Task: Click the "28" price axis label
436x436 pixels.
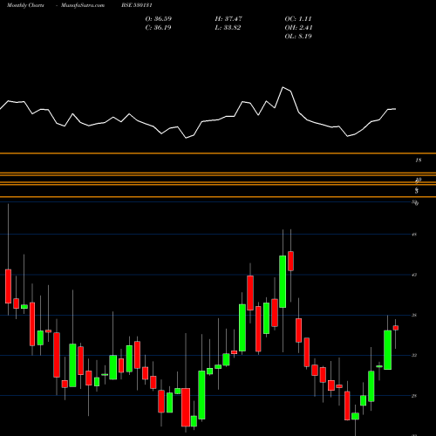Action: (414, 396)
